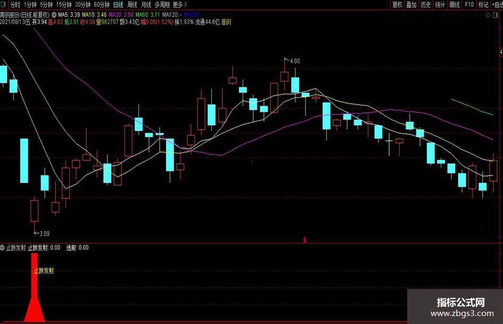This screenshot has width=503, height=324.
Task: Add stock via 自选 button
Action: [x=498, y=4]
